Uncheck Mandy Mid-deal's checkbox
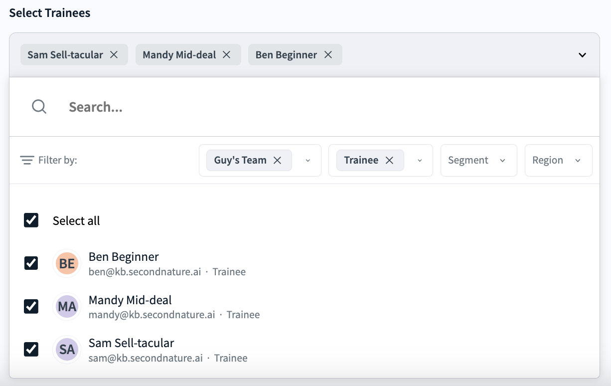This screenshot has height=386, width=611. [x=31, y=307]
